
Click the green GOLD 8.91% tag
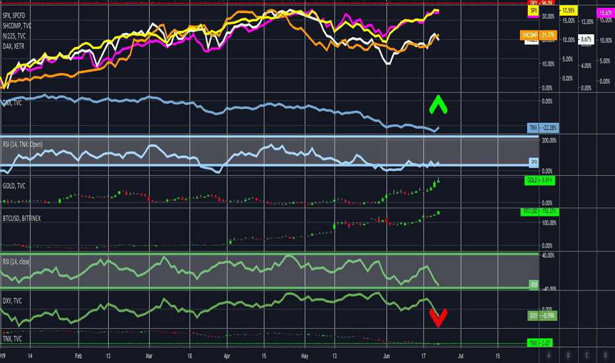(x=540, y=181)
